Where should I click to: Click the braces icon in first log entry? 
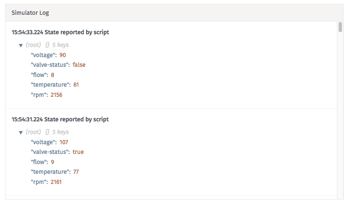point(47,45)
